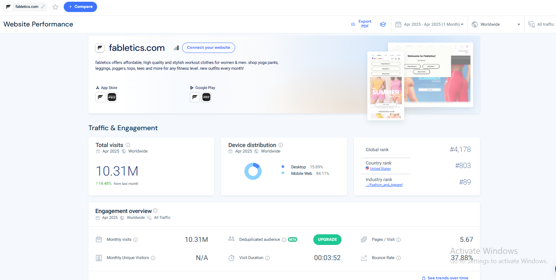556x280 pixels.
Task: Click the calendar icon in date selector
Action: (398, 24)
